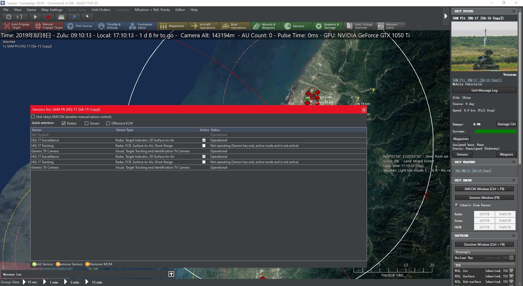
Task: Uncheck the Radars quick selection
Action: [64, 123]
